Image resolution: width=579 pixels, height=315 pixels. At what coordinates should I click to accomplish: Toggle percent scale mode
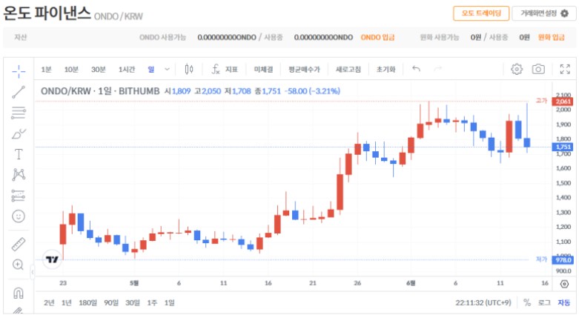[x=527, y=303]
